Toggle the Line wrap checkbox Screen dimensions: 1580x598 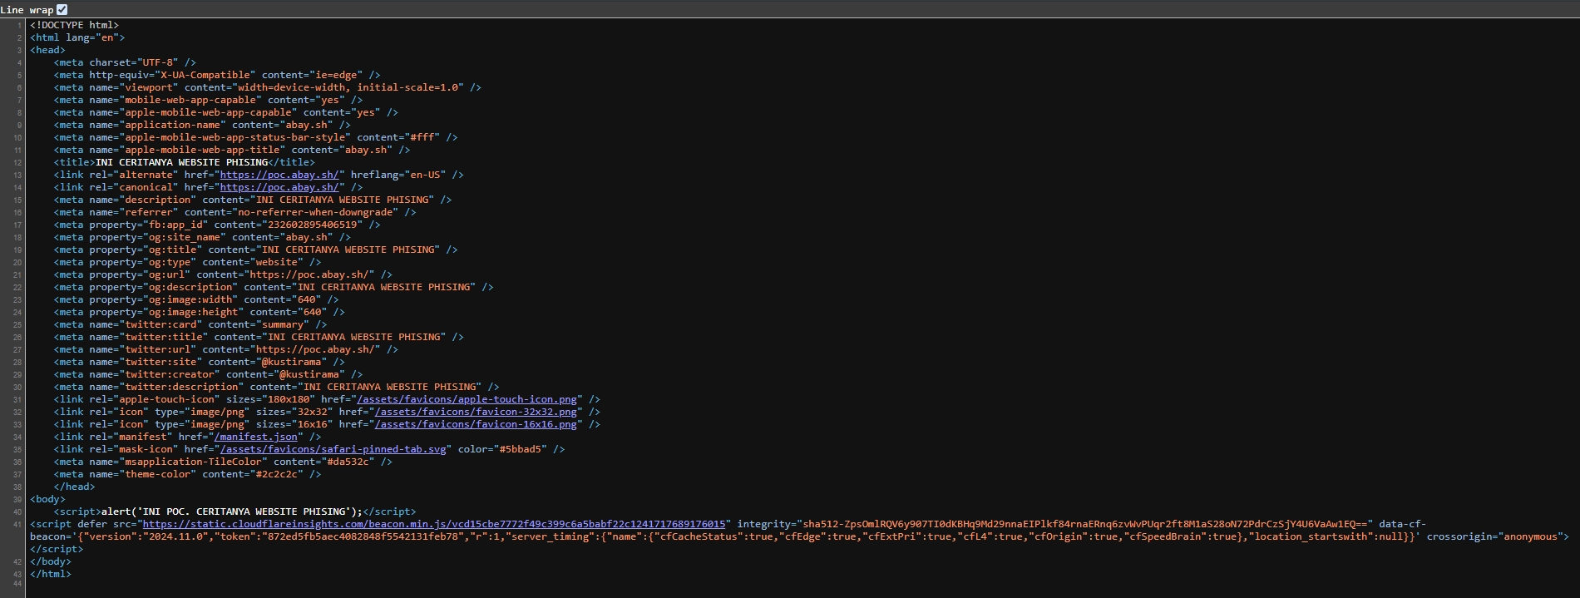click(62, 9)
